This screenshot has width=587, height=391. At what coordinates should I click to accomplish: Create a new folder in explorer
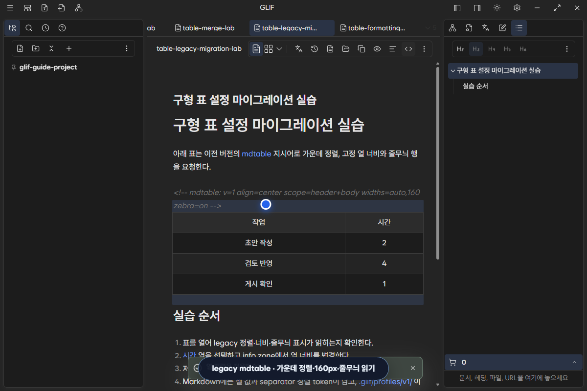(36, 48)
